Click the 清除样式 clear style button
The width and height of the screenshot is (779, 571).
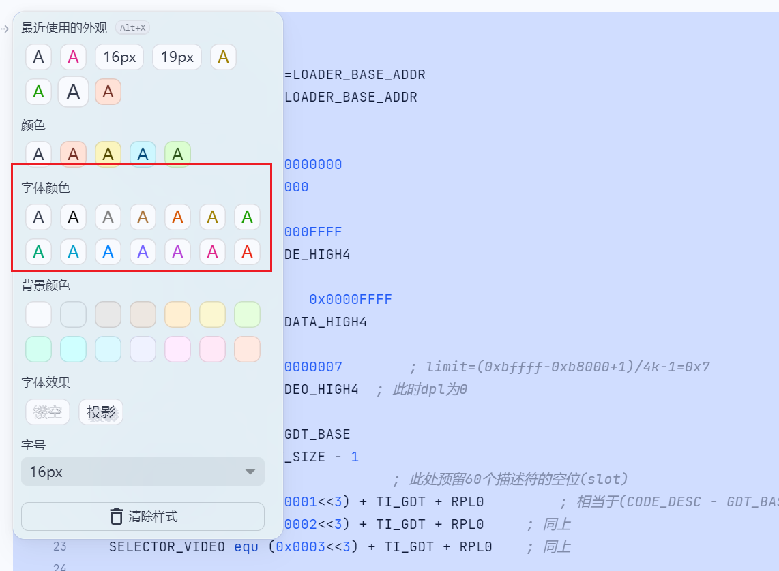[x=143, y=516]
